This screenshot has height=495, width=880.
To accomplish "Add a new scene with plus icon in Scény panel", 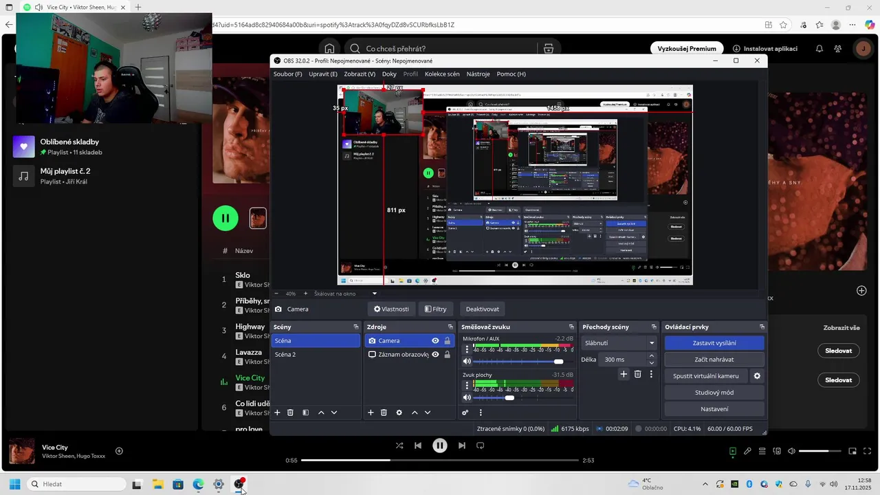I will point(277,412).
